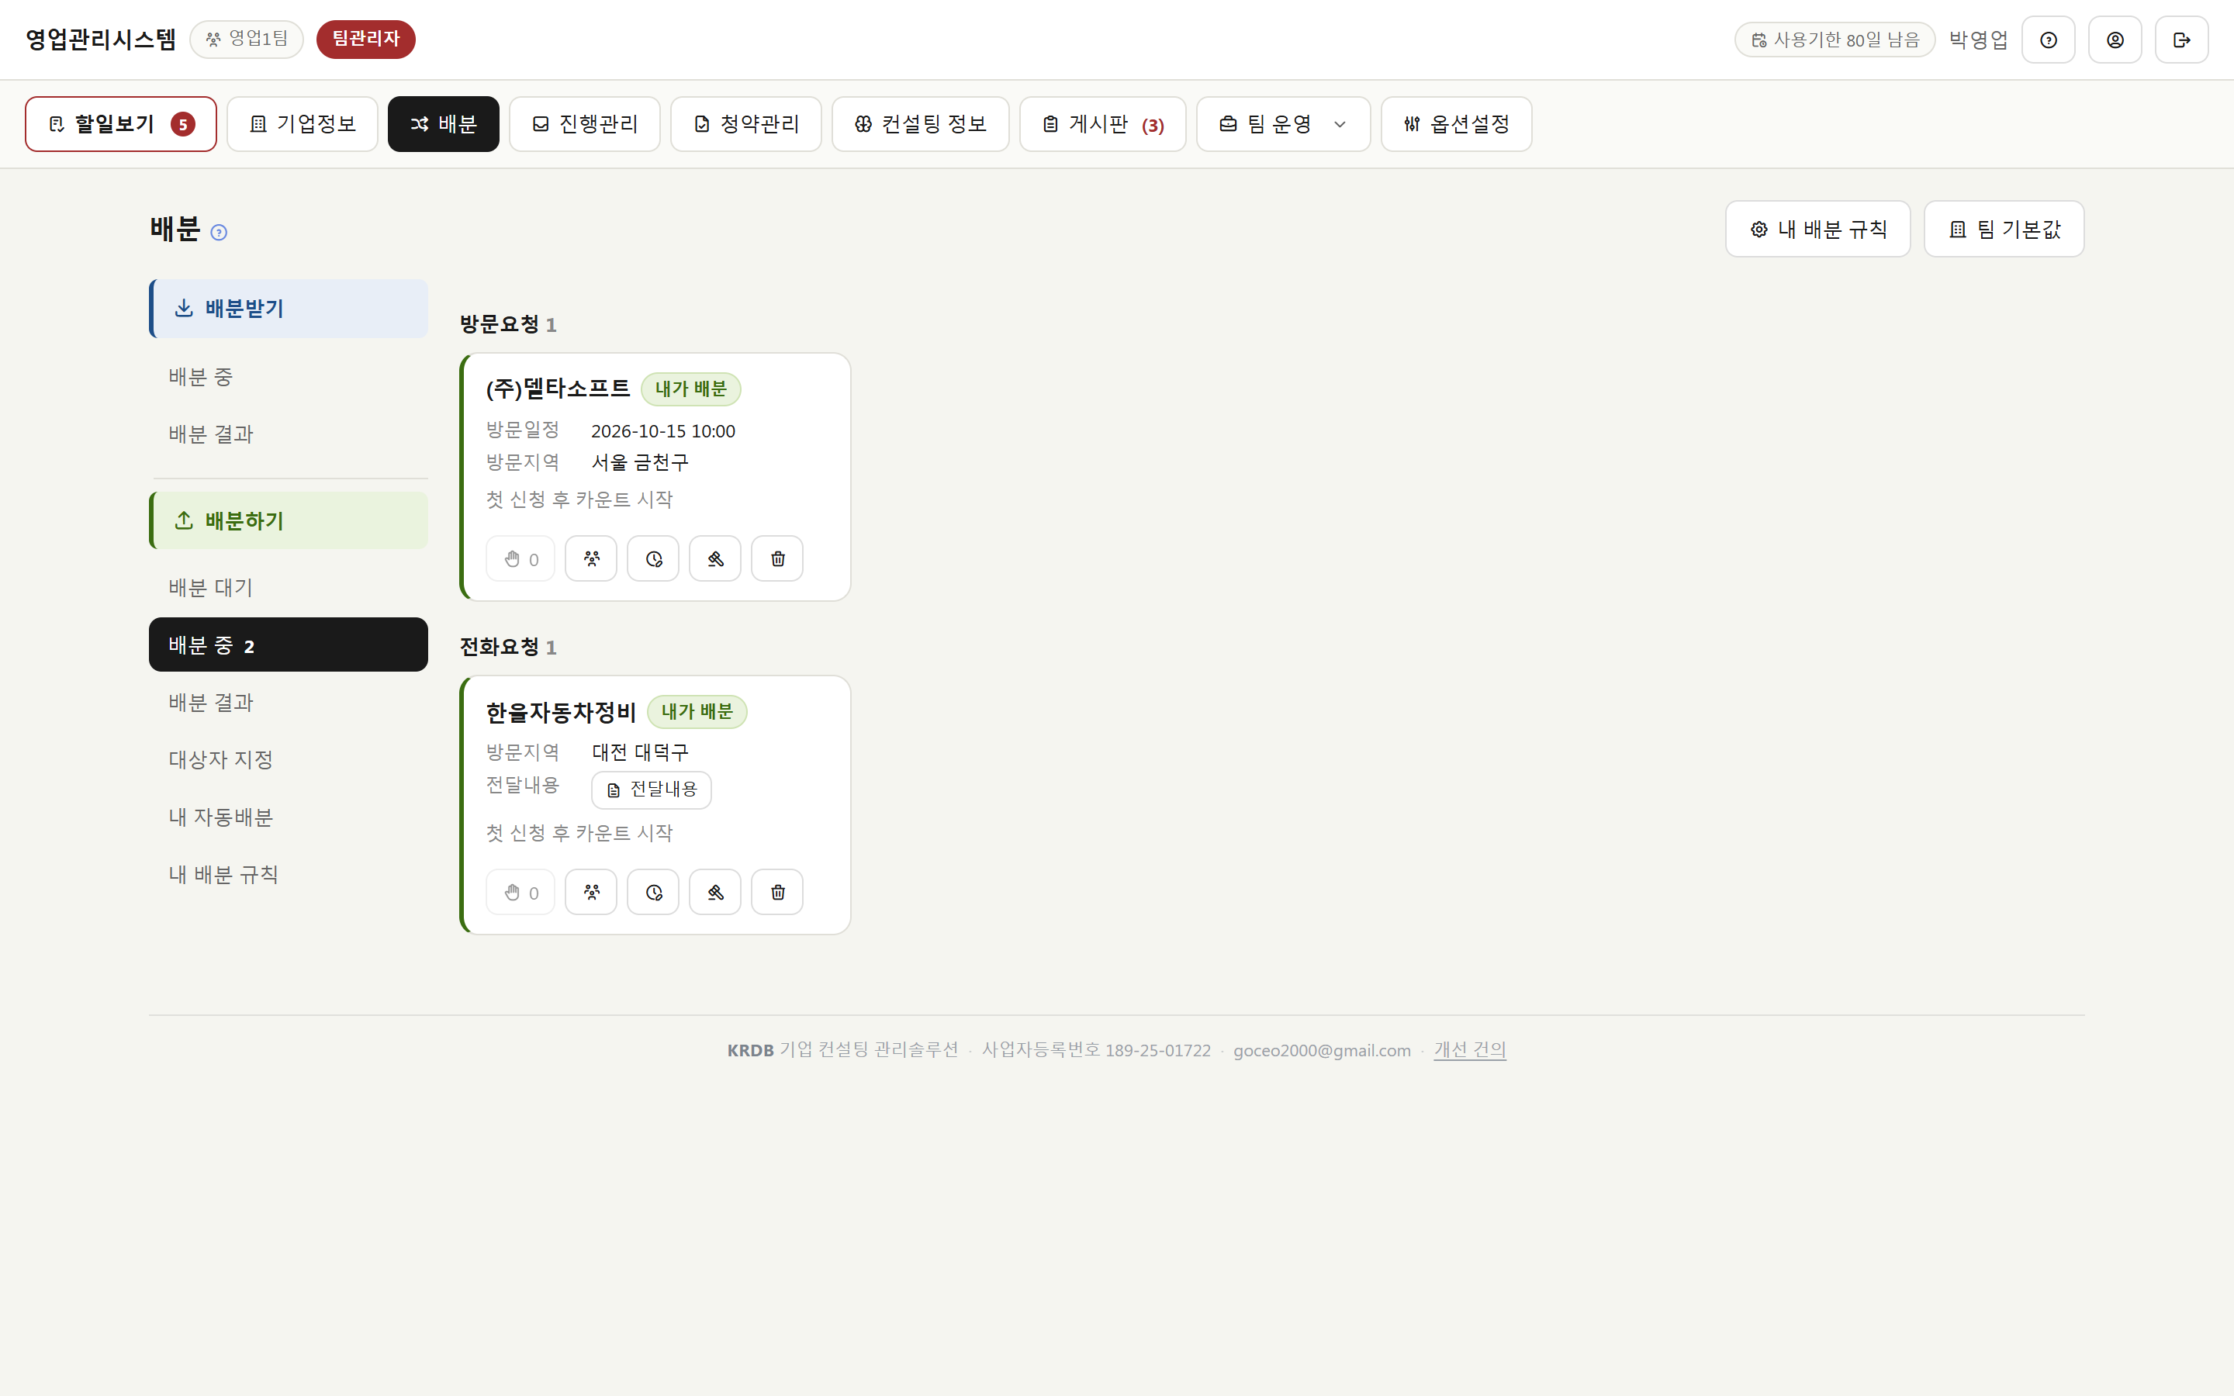Click the hand count button on 한울자동차정비 card
Viewport: 2234px width, 1396px height.
[x=520, y=892]
